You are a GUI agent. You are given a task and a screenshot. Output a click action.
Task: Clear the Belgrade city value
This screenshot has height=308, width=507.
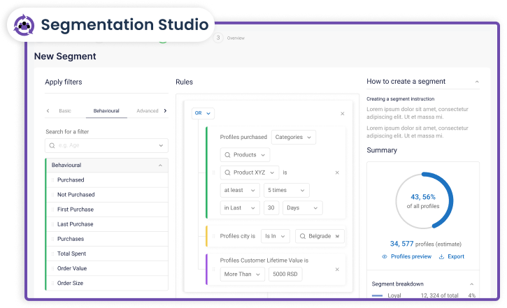338,237
